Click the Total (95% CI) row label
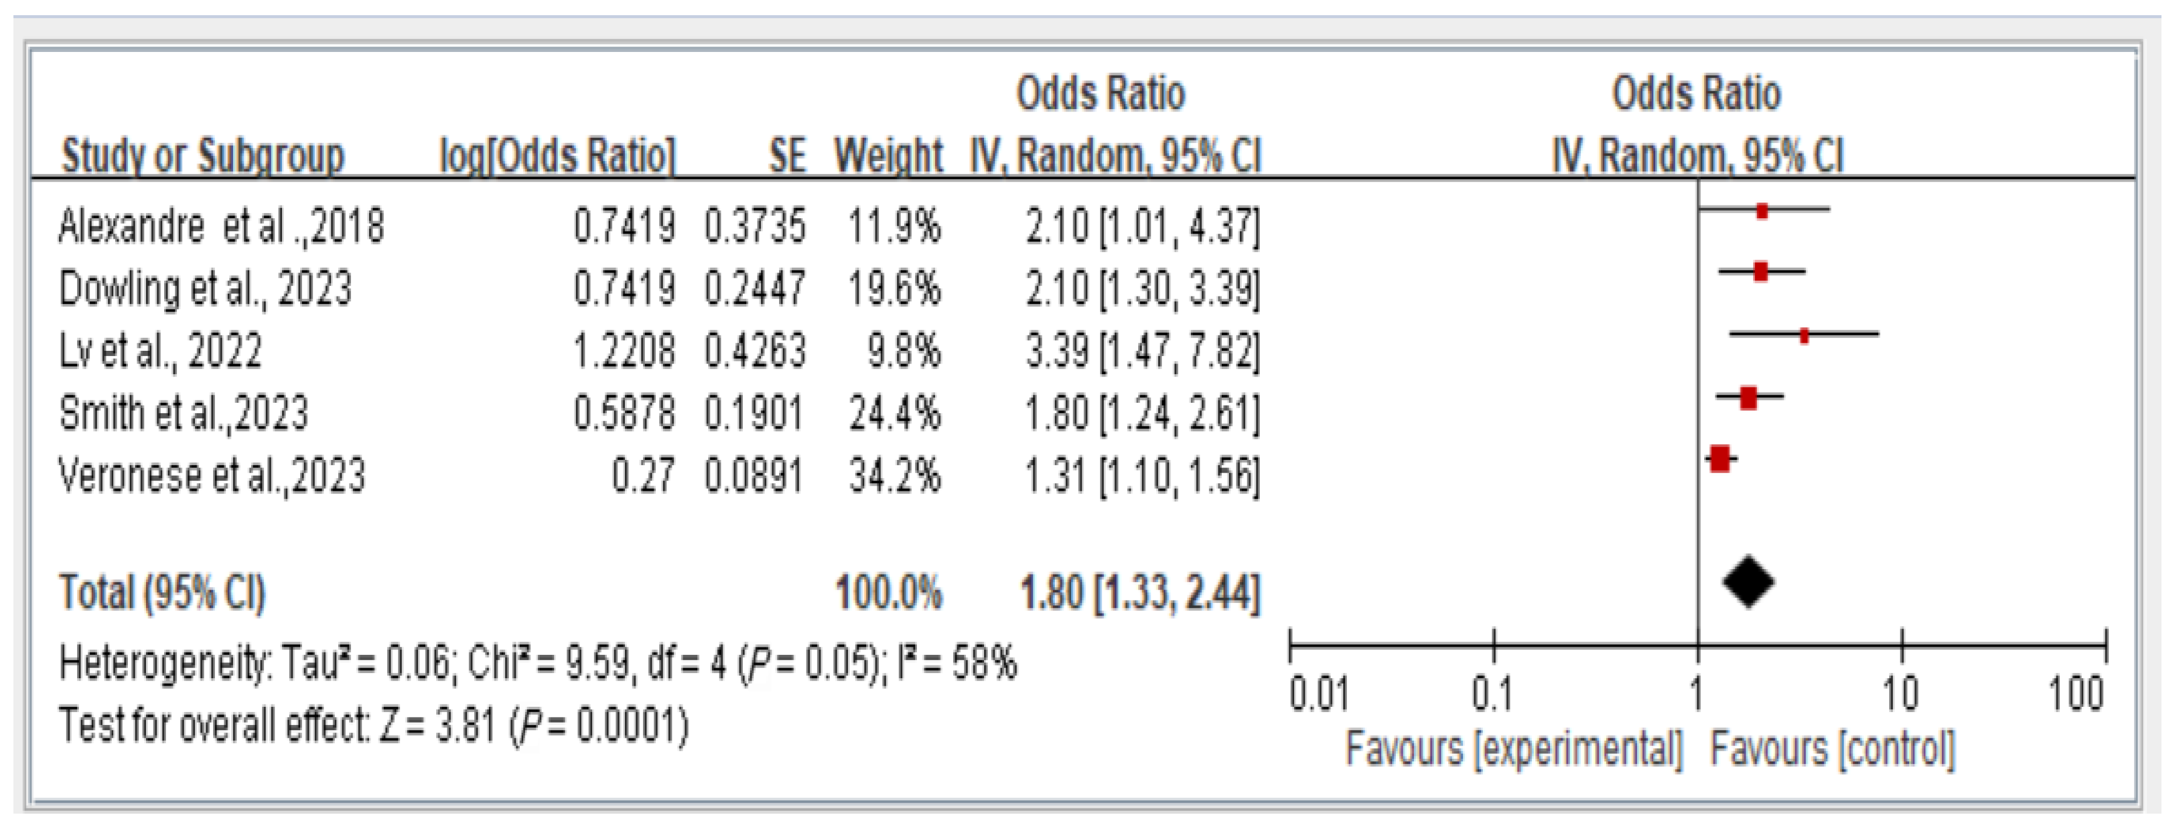 pos(162,592)
